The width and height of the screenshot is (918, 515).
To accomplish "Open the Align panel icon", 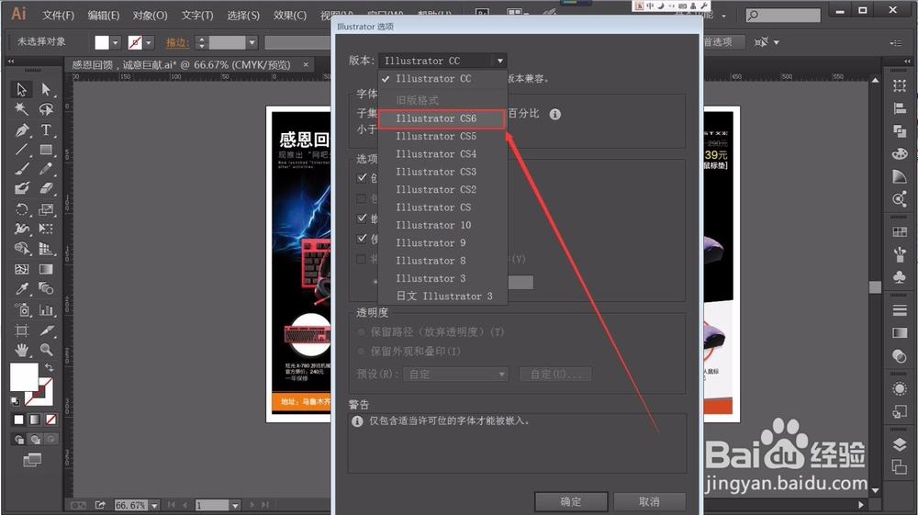I will click(x=900, y=108).
